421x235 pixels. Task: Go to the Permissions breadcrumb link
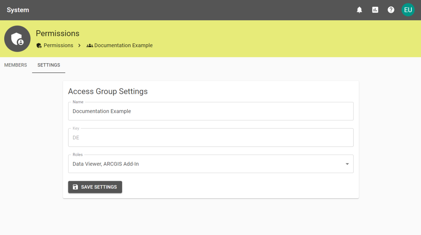[58, 45]
